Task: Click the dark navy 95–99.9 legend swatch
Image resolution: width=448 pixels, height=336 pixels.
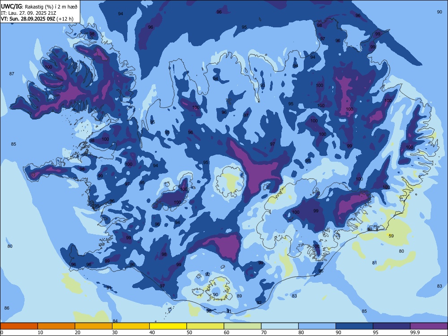Action: click(392, 326)
